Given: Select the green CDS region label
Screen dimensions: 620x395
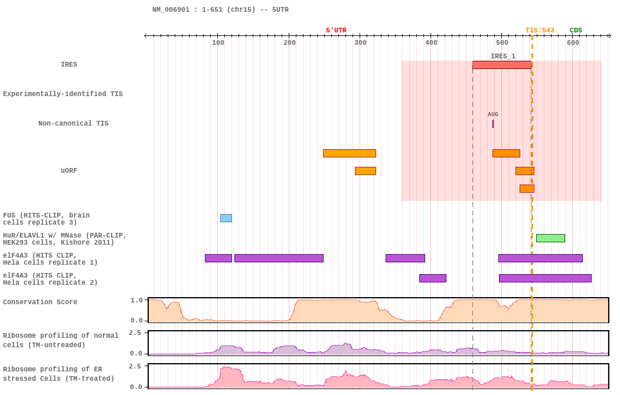Looking at the screenshot, I should coord(576,31).
